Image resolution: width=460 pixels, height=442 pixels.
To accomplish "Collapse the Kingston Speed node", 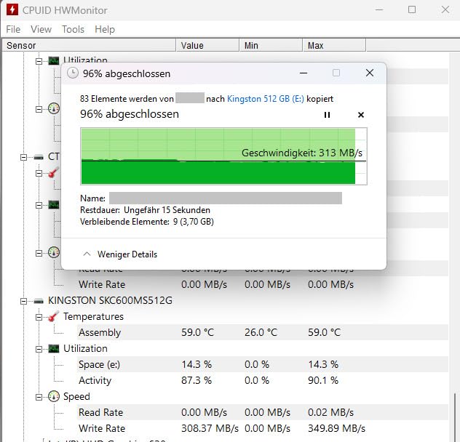I will click(x=39, y=397).
